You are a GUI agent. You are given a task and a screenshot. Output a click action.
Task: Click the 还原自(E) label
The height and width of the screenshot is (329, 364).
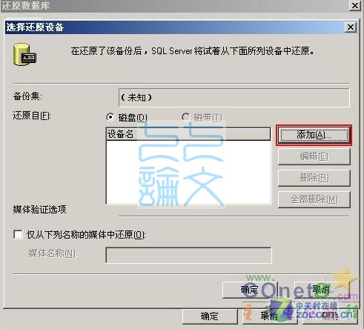32,116
